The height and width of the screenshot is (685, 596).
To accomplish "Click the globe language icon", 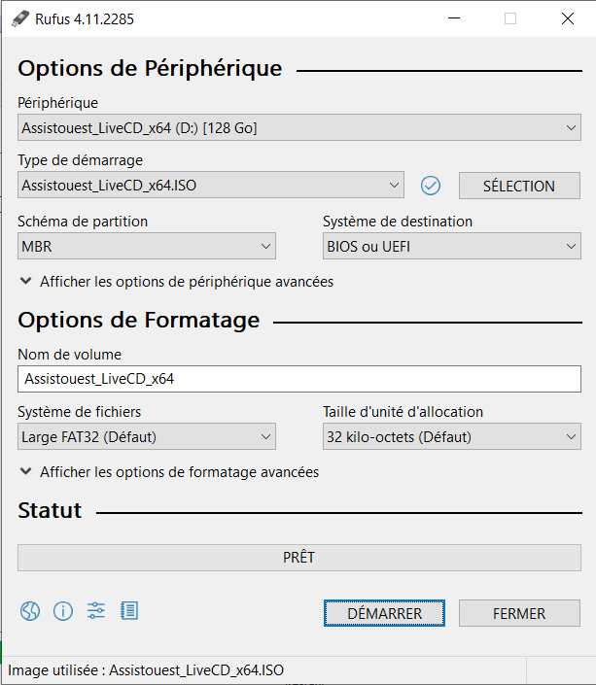I will (30, 611).
